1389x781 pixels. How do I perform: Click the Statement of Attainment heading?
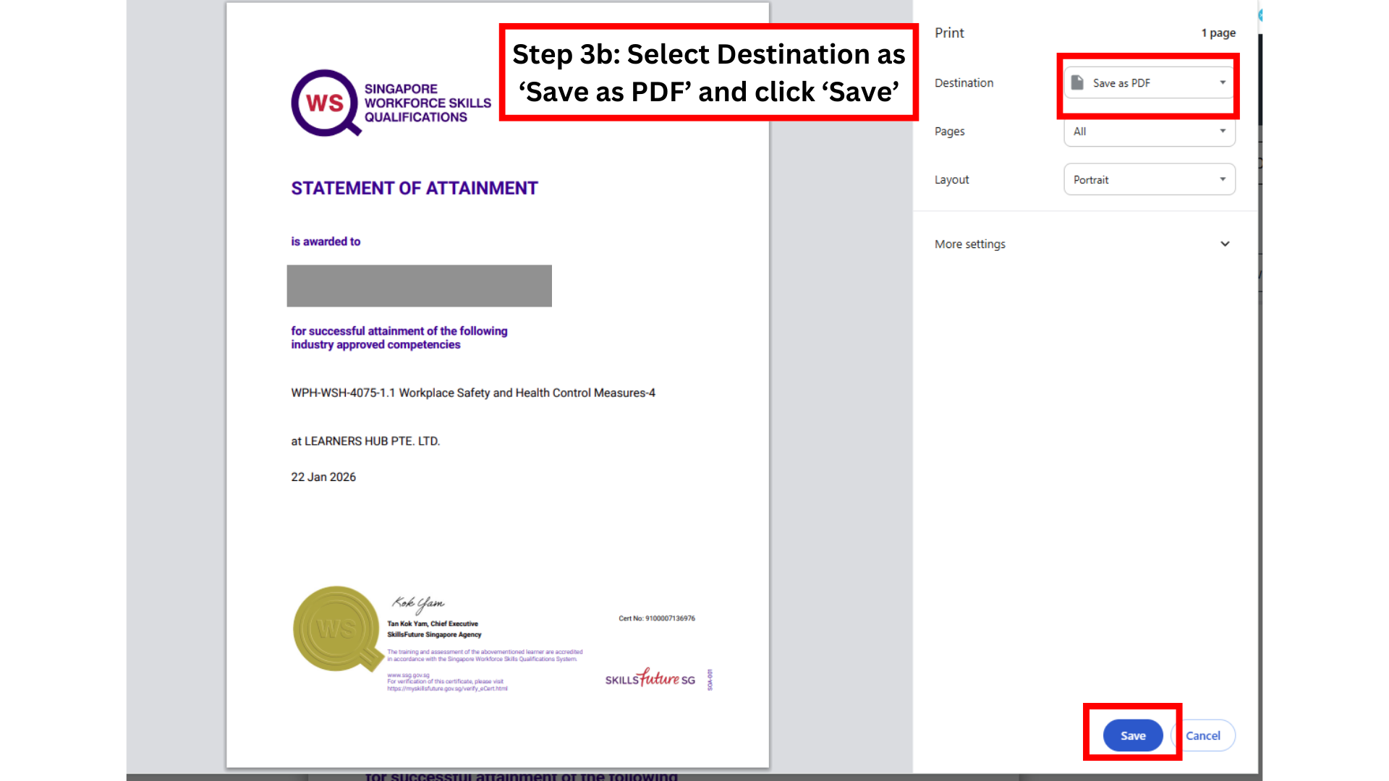(414, 188)
